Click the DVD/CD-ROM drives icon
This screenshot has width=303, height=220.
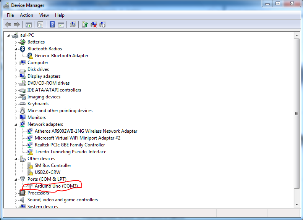(x=23, y=83)
